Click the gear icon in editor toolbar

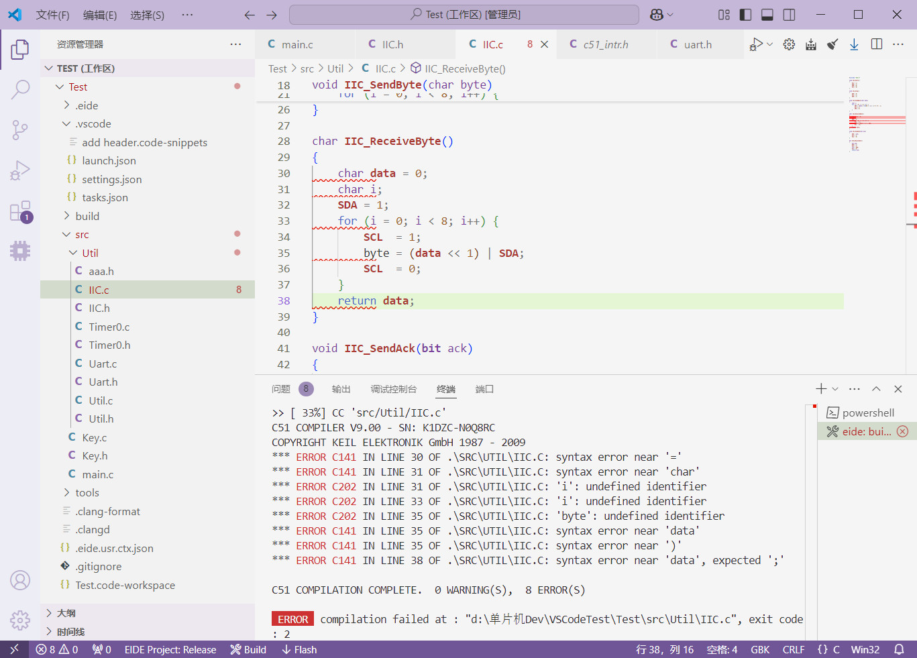[x=789, y=44]
